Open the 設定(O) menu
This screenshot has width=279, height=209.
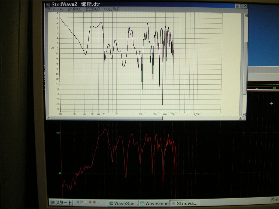click(93, 9)
